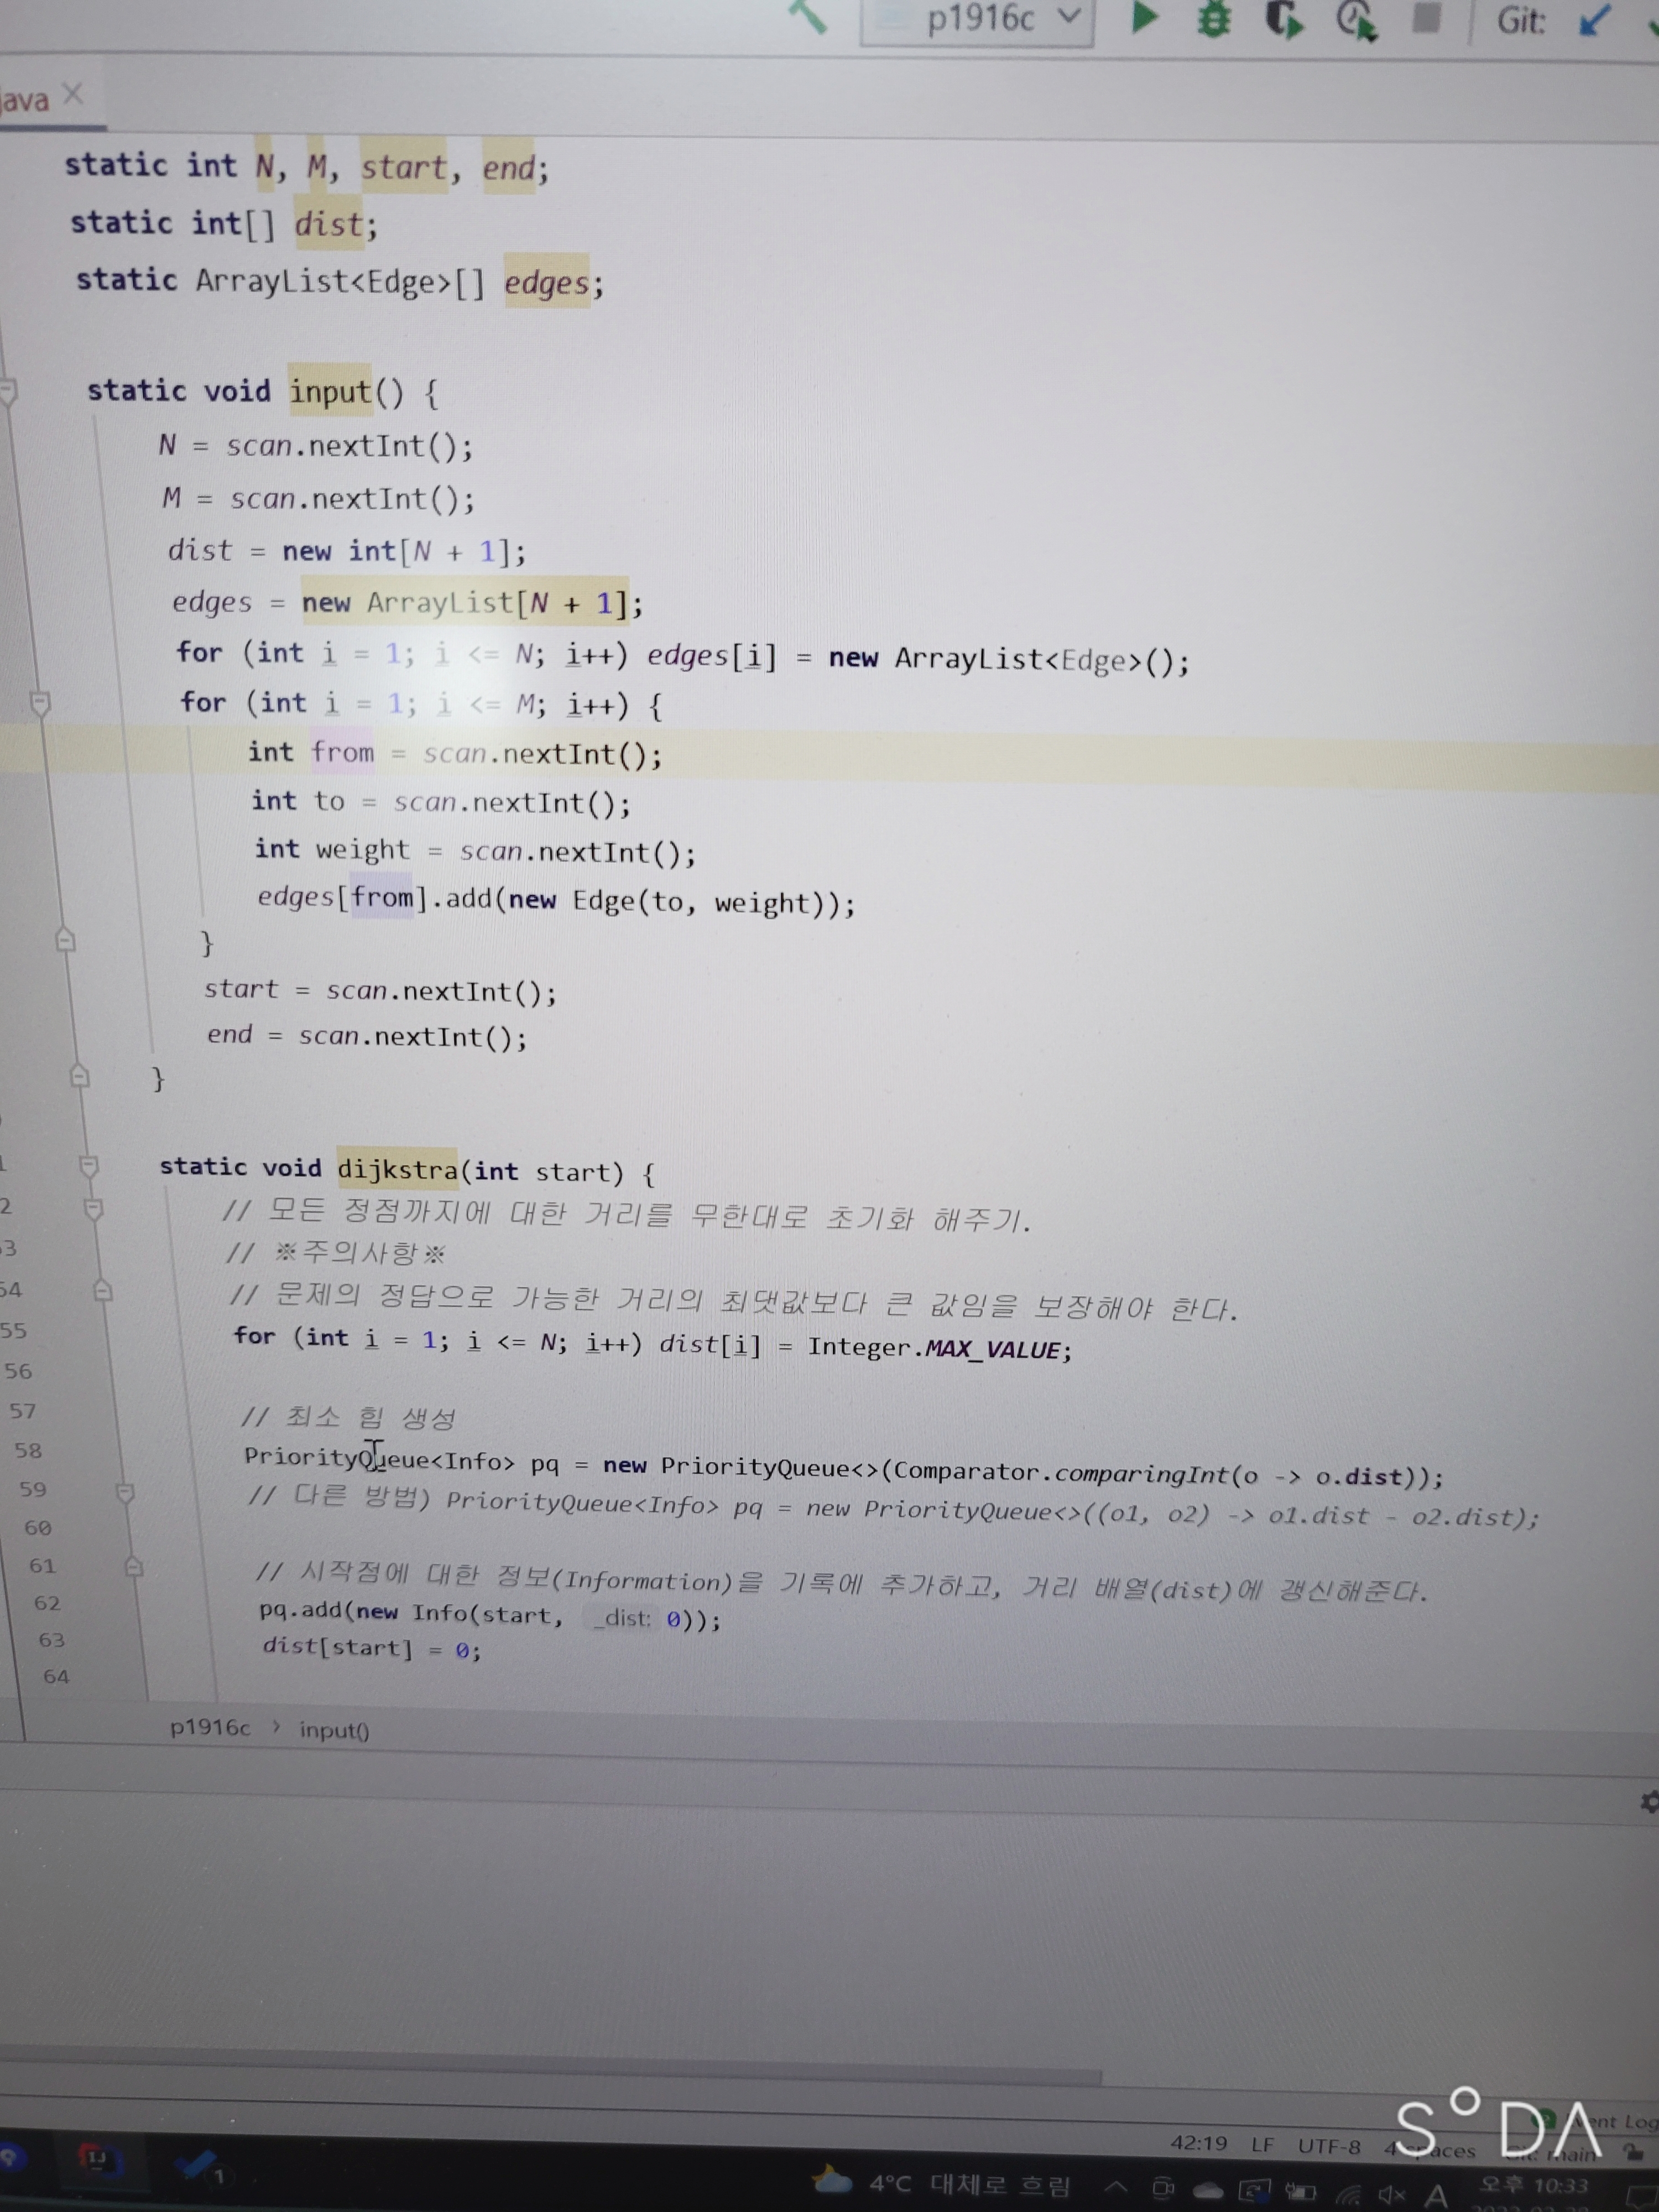Click the Profiler run icon
The width and height of the screenshot is (1659, 2212).
point(1356,19)
